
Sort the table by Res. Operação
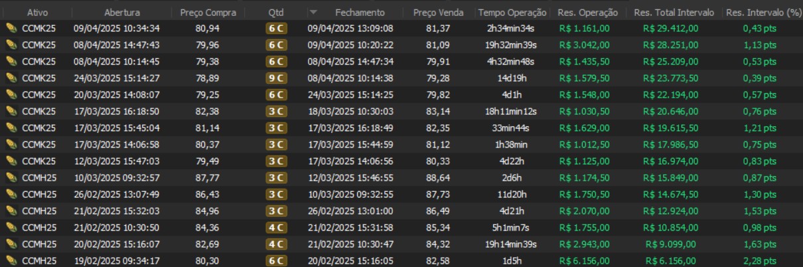pos(587,13)
